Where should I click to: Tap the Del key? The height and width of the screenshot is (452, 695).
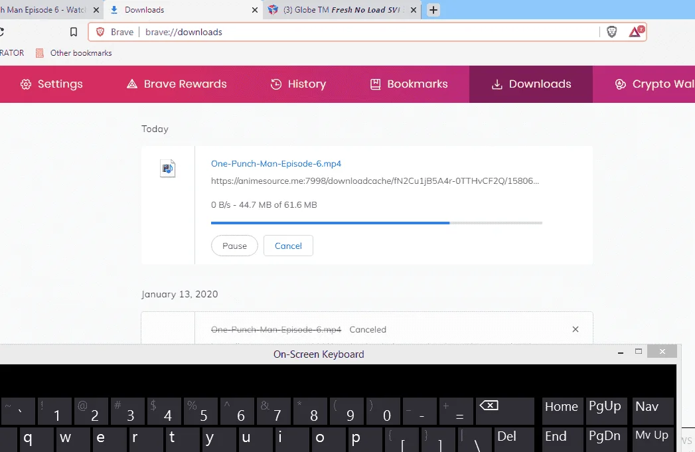[x=514, y=439]
